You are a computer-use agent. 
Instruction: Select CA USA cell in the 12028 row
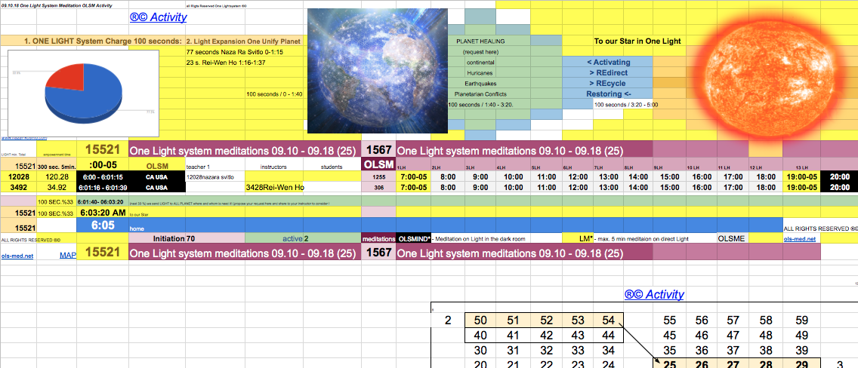pyautogui.click(x=157, y=176)
